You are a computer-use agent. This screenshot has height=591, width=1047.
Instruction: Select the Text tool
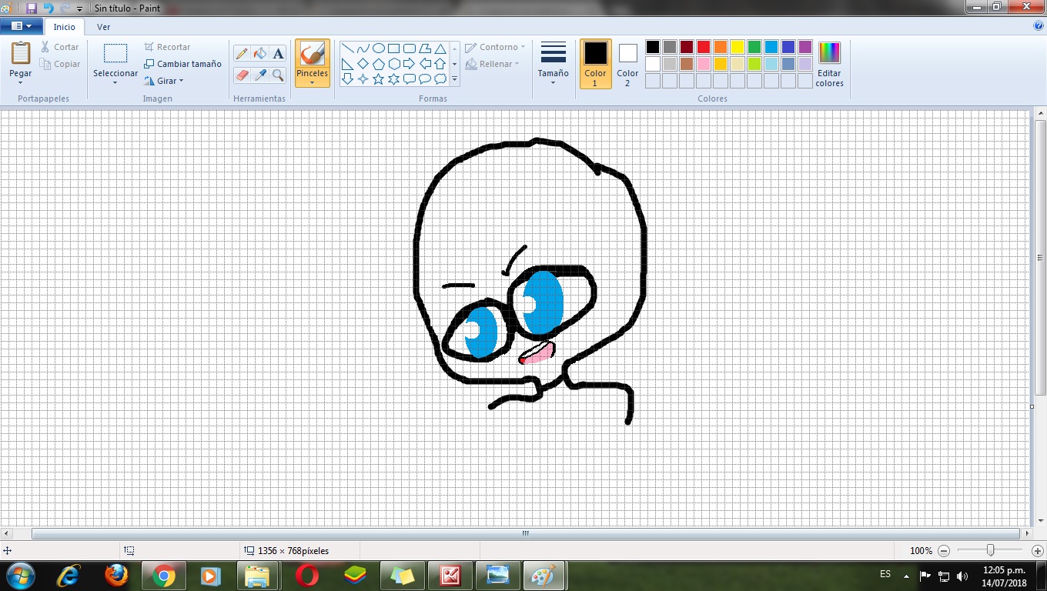279,54
